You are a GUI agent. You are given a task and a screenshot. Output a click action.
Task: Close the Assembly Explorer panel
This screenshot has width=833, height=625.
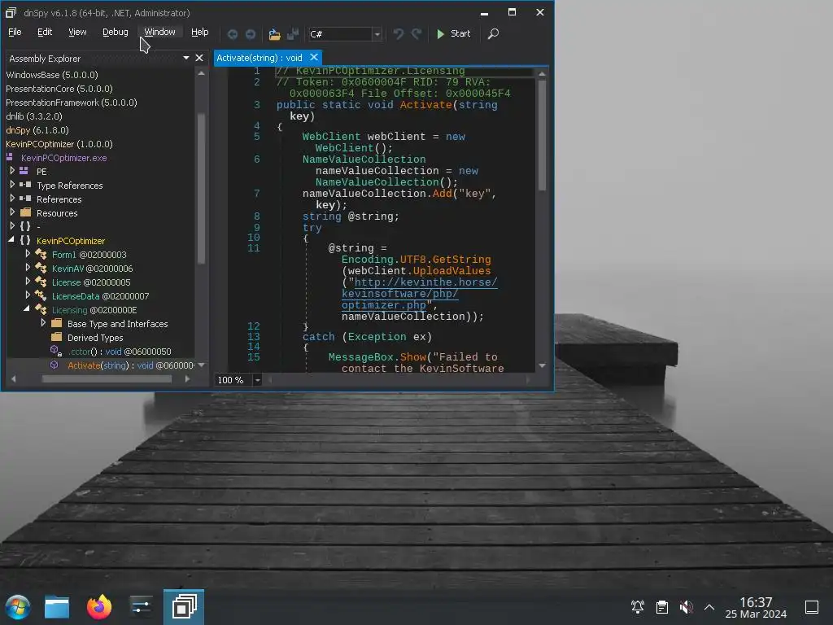pos(199,58)
